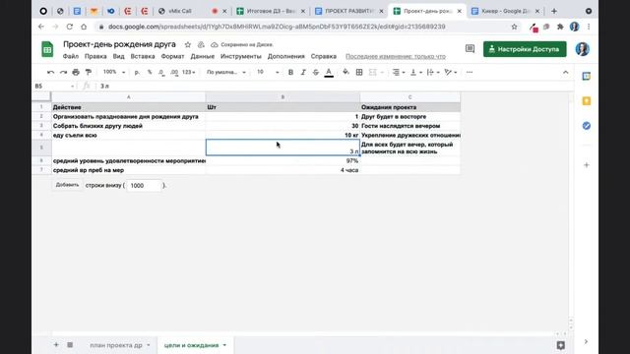Focus the rows count field showing 1000
Viewport: 630px width, 354px height.
145,186
